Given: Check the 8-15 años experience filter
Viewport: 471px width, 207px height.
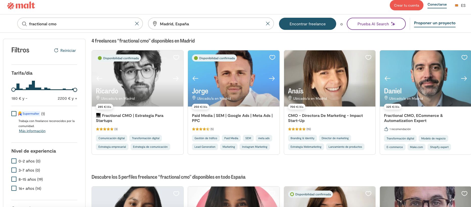Looking at the screenshot, I should (x=14, y=179).
